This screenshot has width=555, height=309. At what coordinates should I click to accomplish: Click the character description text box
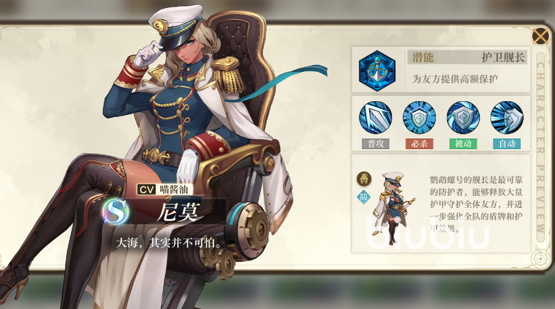pos(476,204)
